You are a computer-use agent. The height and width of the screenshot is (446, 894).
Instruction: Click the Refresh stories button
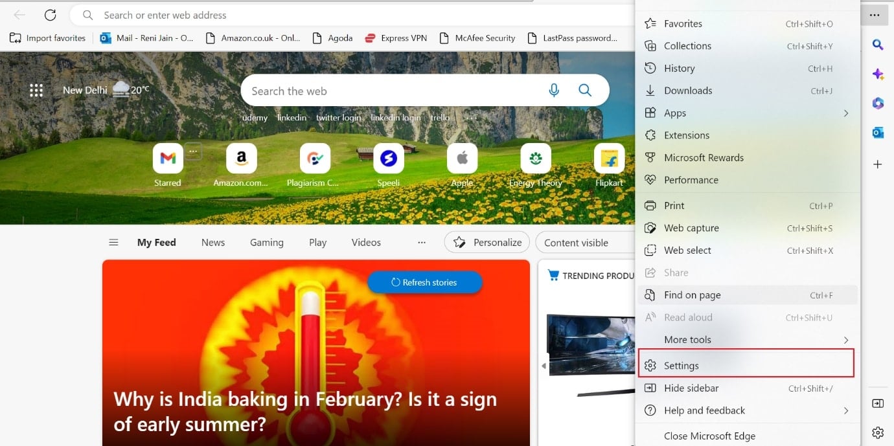[424, 282]
